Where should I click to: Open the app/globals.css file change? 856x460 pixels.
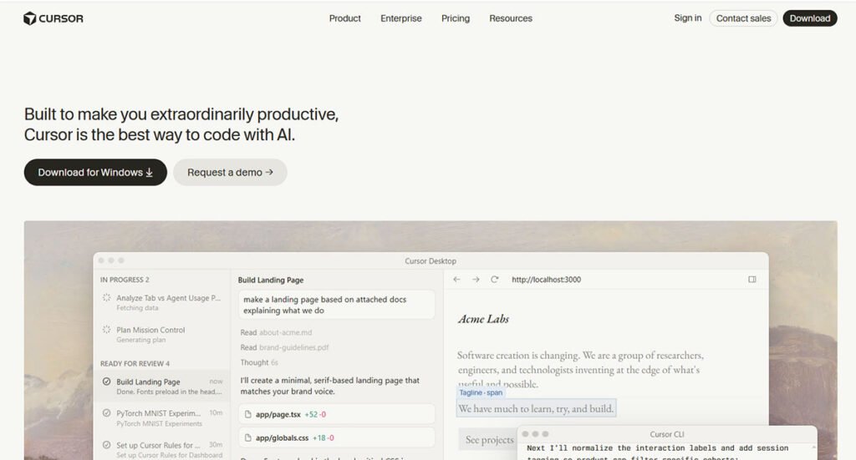tap(336, 437)
